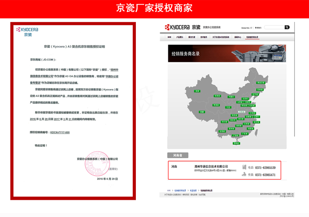Viewport: 309px width, 217px height.
Task: Click the 郑州华旗信息技术有限公司 dealer name
Action: click(x=211, y=166)
